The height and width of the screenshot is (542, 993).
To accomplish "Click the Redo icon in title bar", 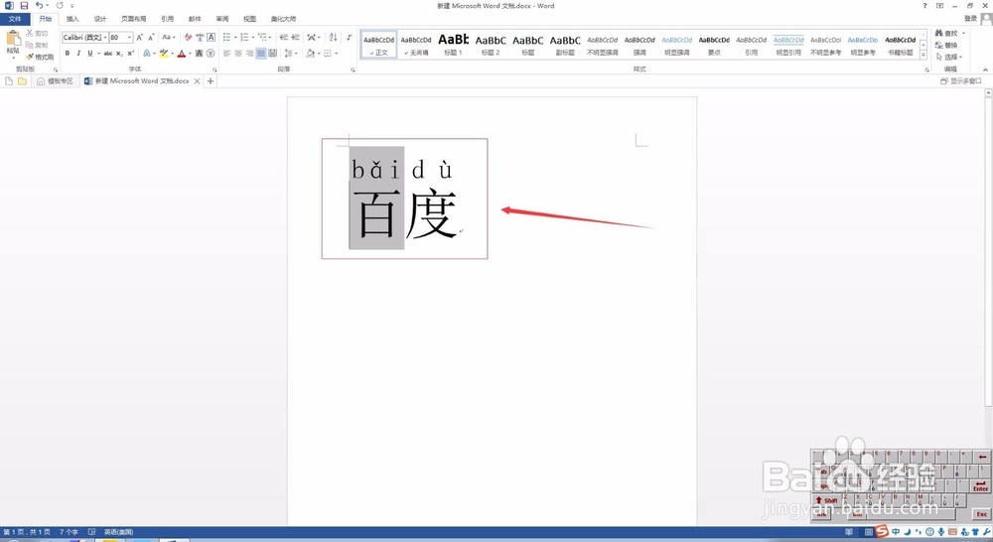I will pos(60,5).
